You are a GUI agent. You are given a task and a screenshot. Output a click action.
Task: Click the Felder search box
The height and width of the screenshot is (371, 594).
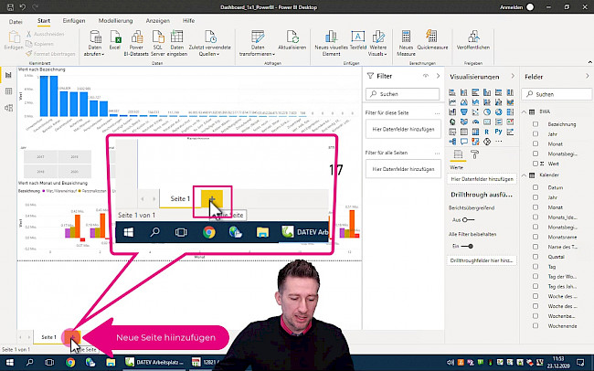coord(557,94)
